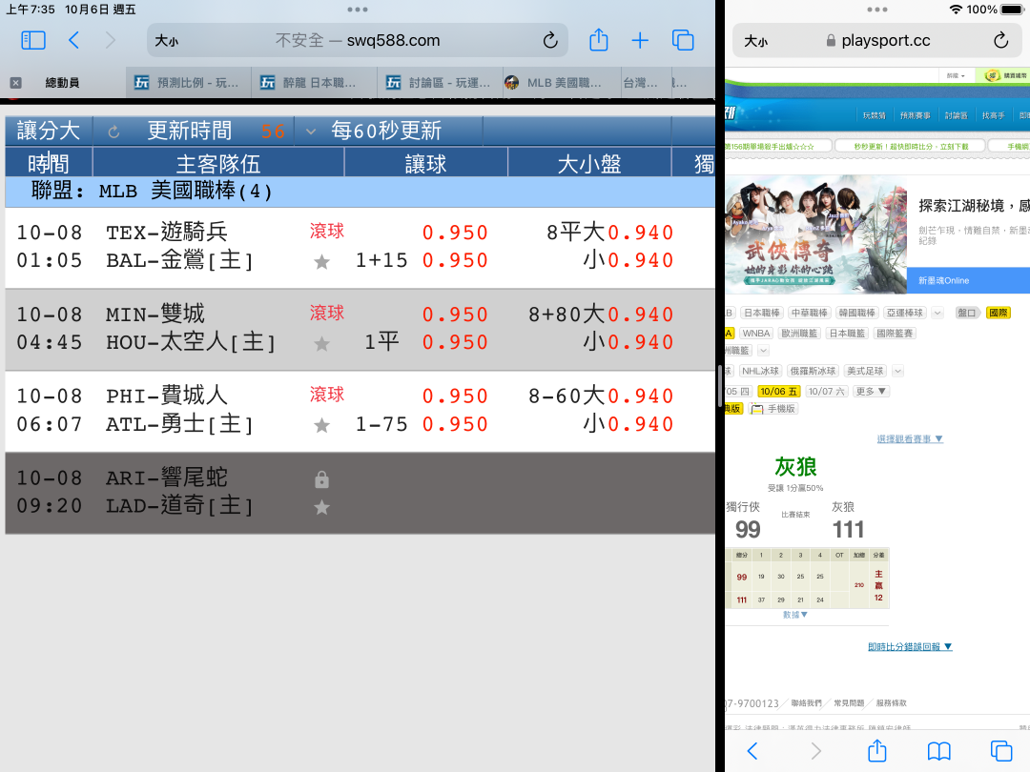Tap lock icon on ARI-響尾蛇 row
1030x772 pixels.
click(x=322, y=479)
